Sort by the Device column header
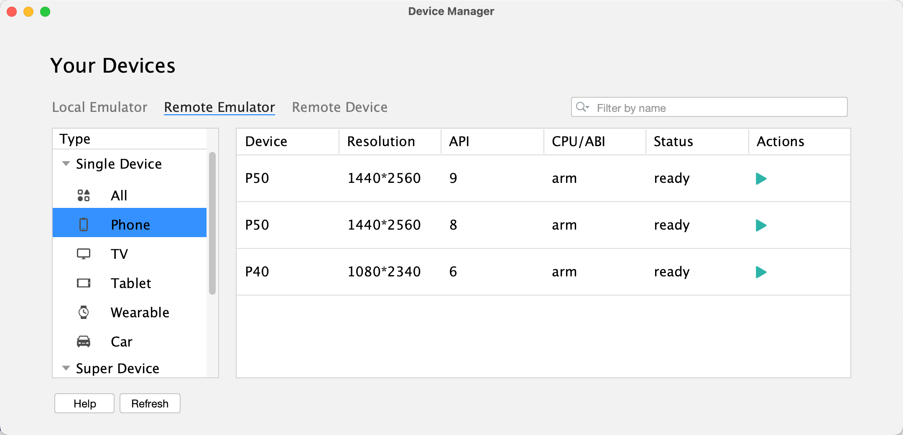 (x=288, y=142)
